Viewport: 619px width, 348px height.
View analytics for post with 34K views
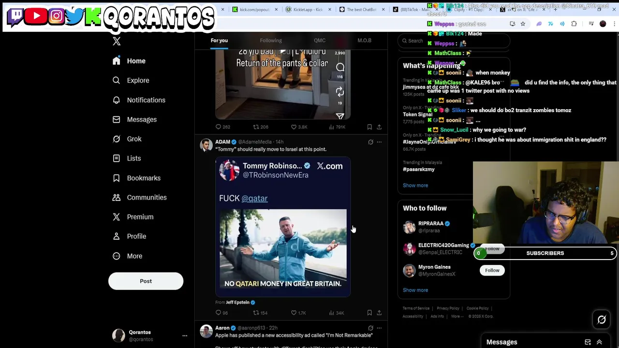336,313
